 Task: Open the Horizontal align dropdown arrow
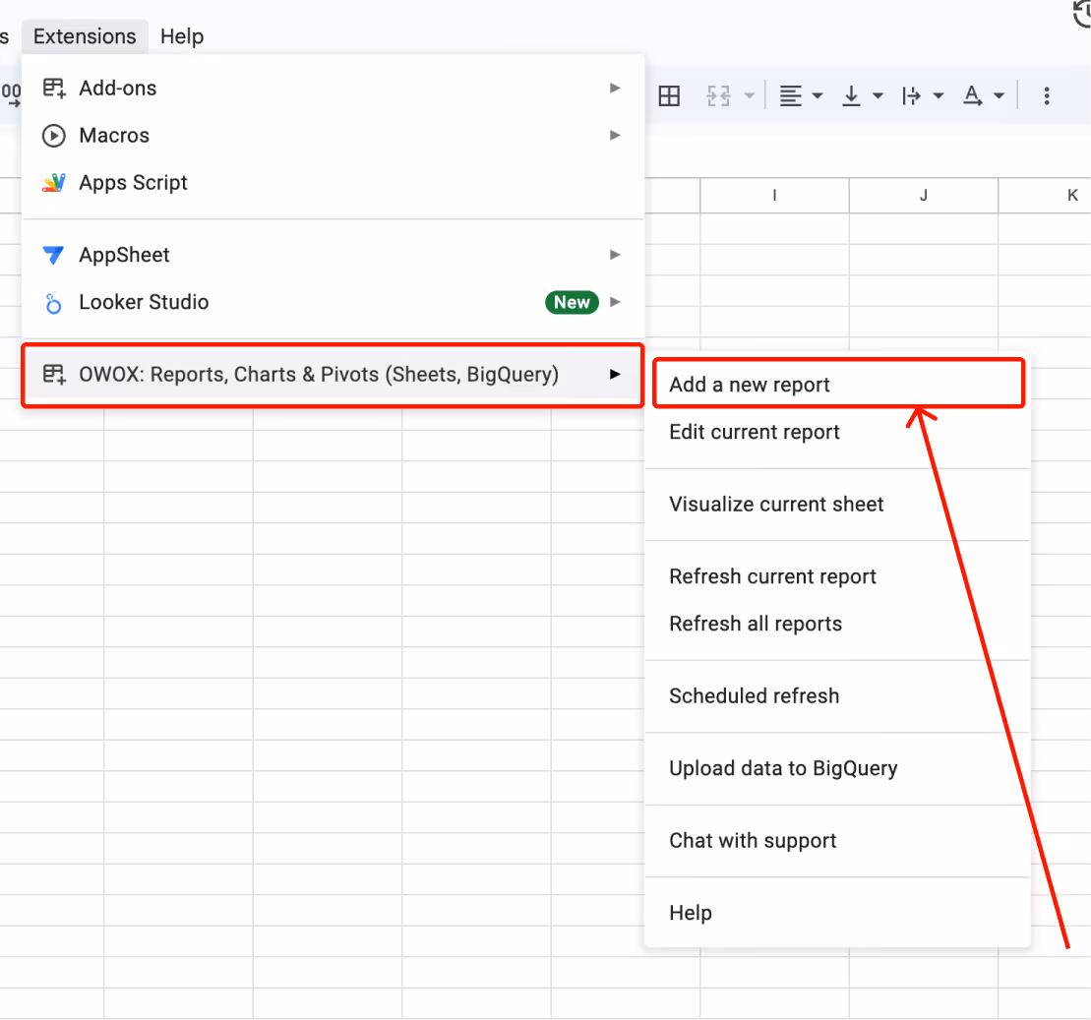818,96
